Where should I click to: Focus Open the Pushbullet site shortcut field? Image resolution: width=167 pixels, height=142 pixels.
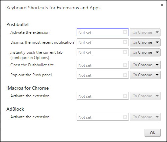103,65
